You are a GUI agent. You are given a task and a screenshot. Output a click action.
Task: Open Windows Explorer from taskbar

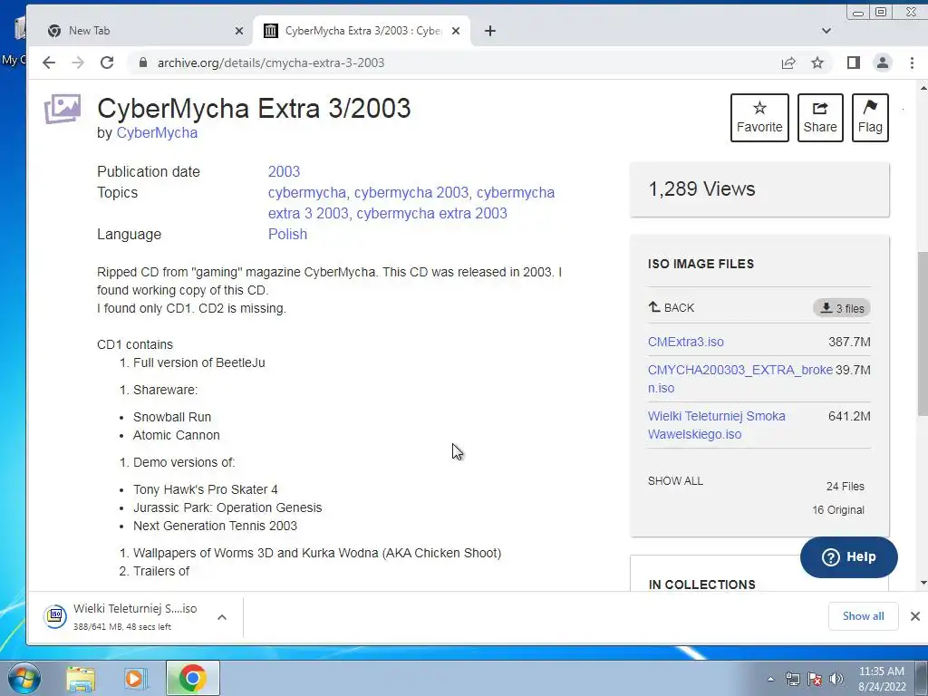coord(81,679)
